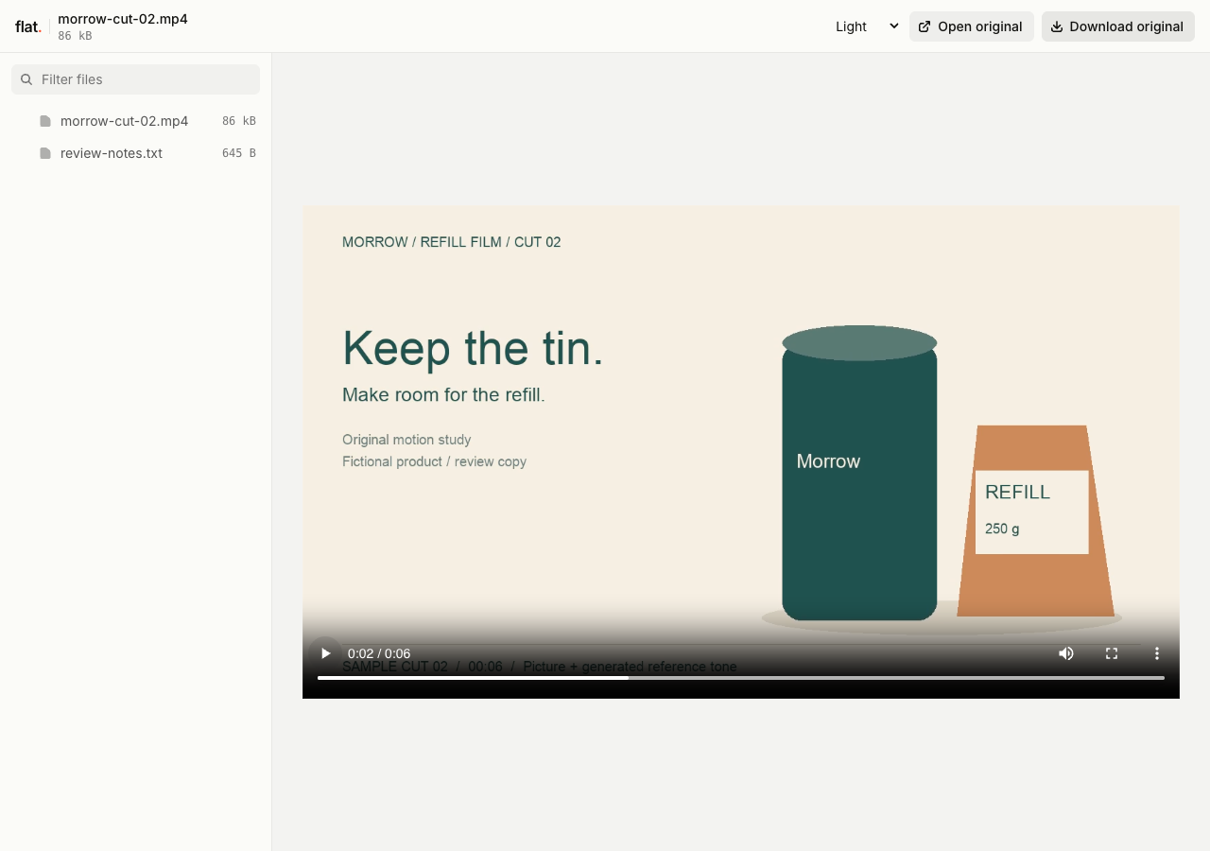Click the search magnifier icon
The height and width of the screenshot is (851, 1210).
[26, 79]
